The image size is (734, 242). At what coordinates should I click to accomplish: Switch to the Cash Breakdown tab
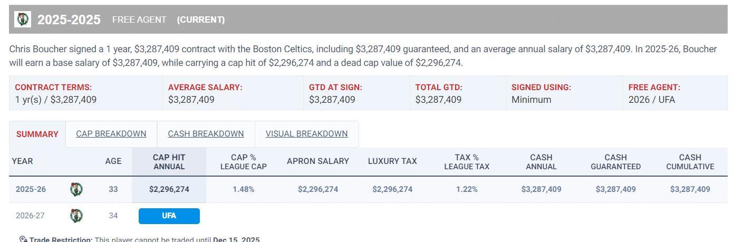pyautogui.click(x=206, y=134)
